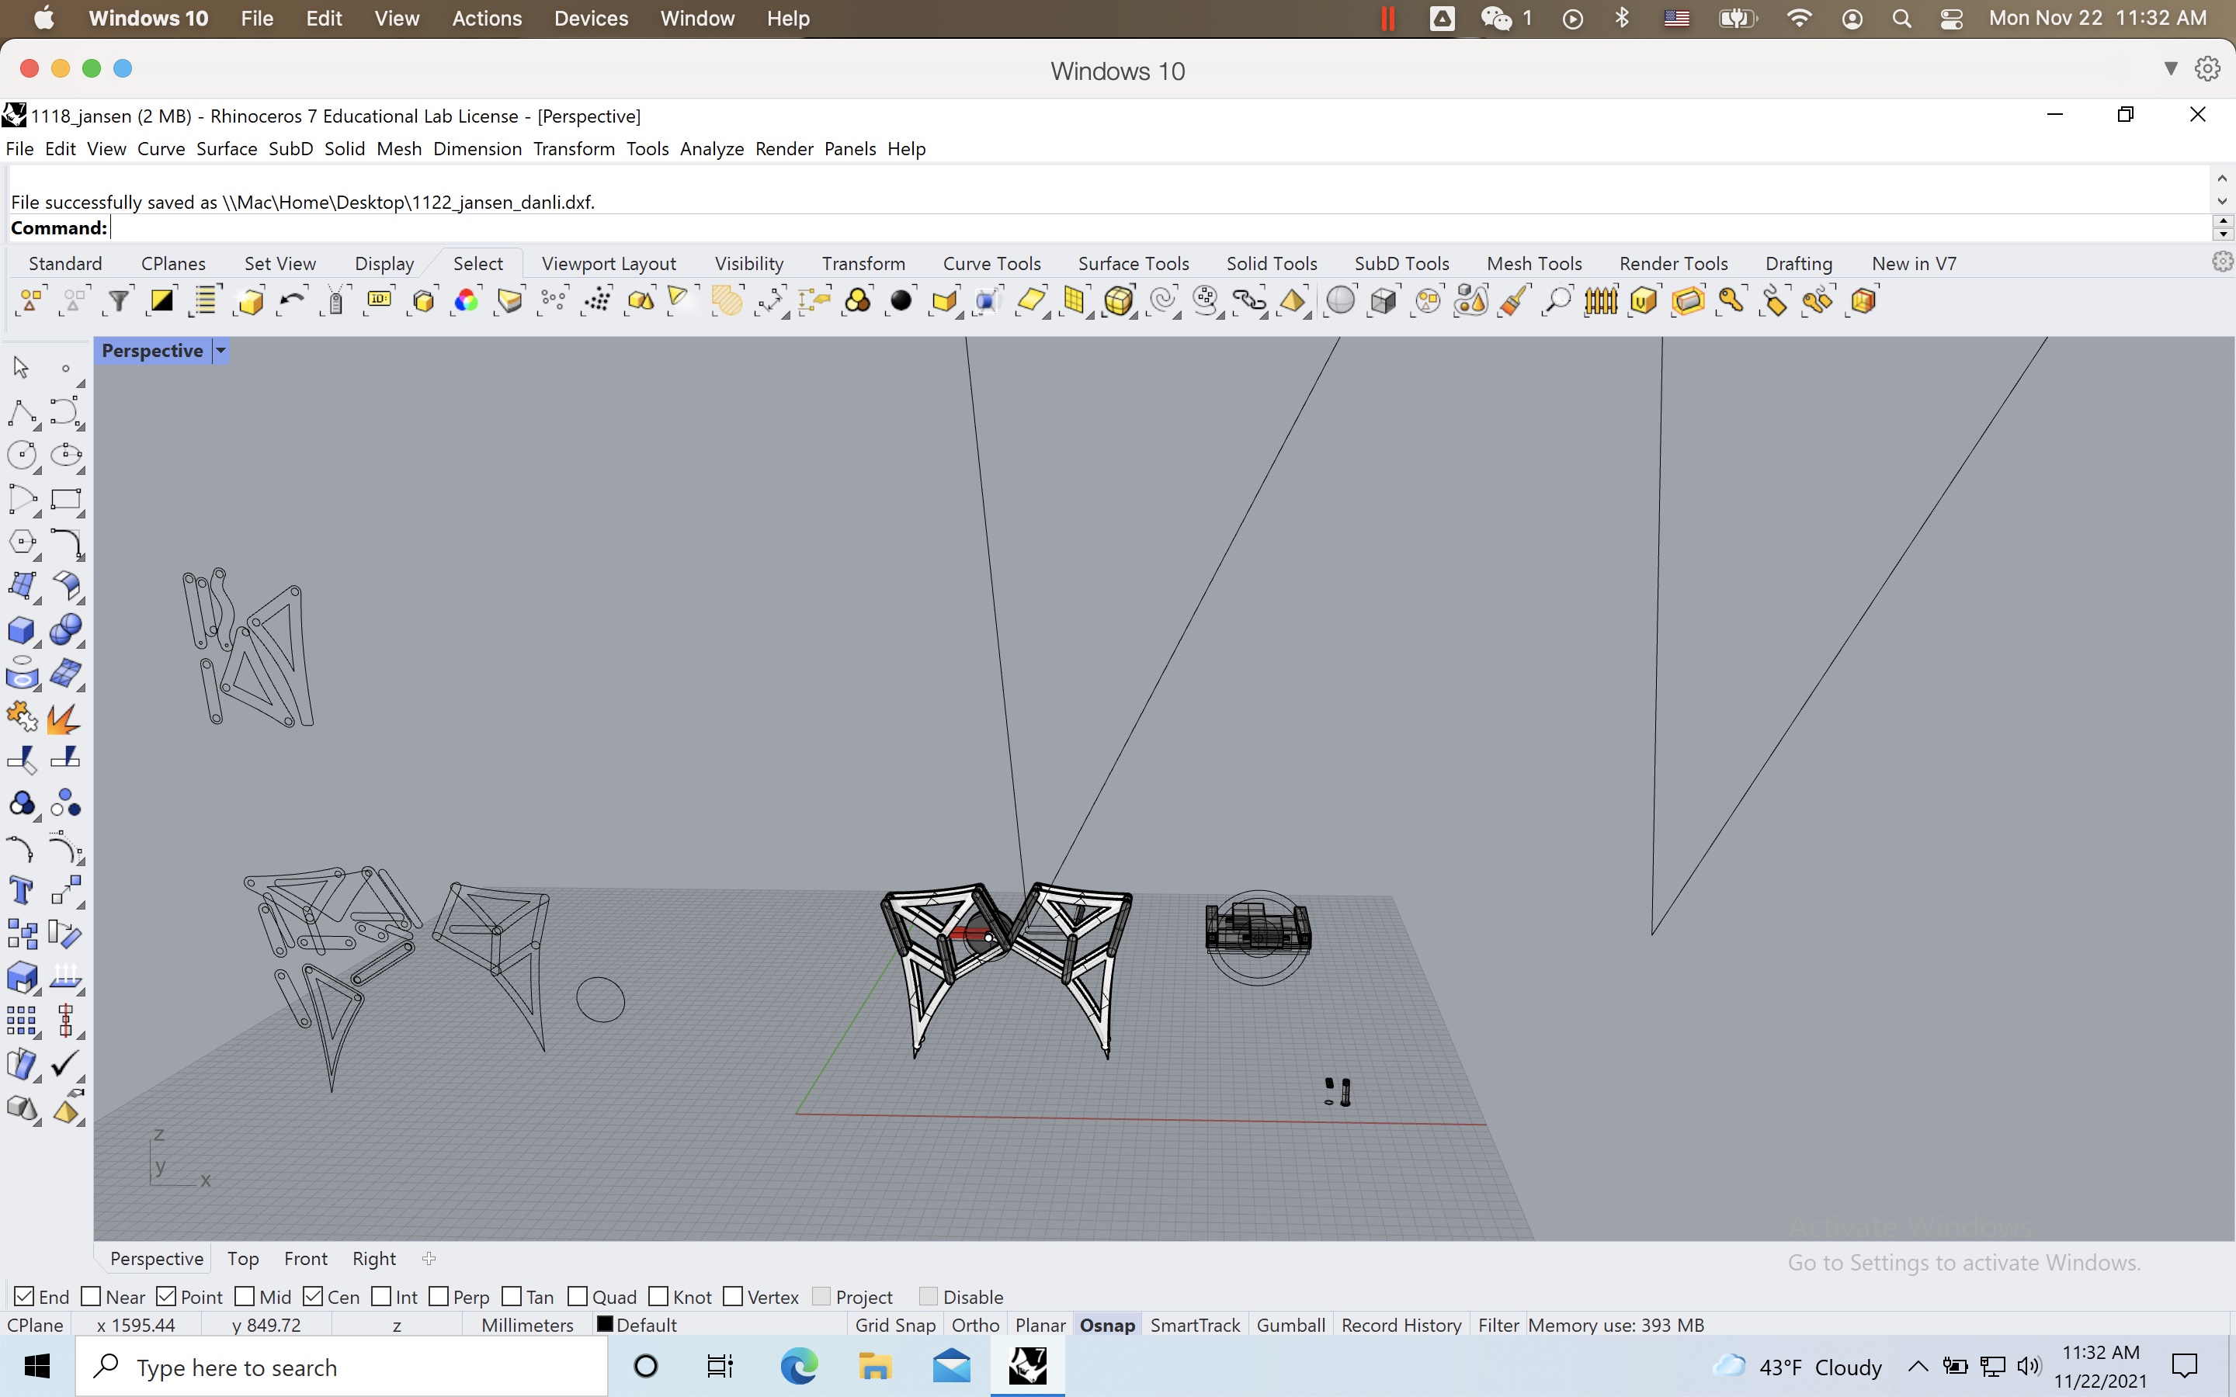Click the Check objects checkmark icon

(x=65, y=1066)
